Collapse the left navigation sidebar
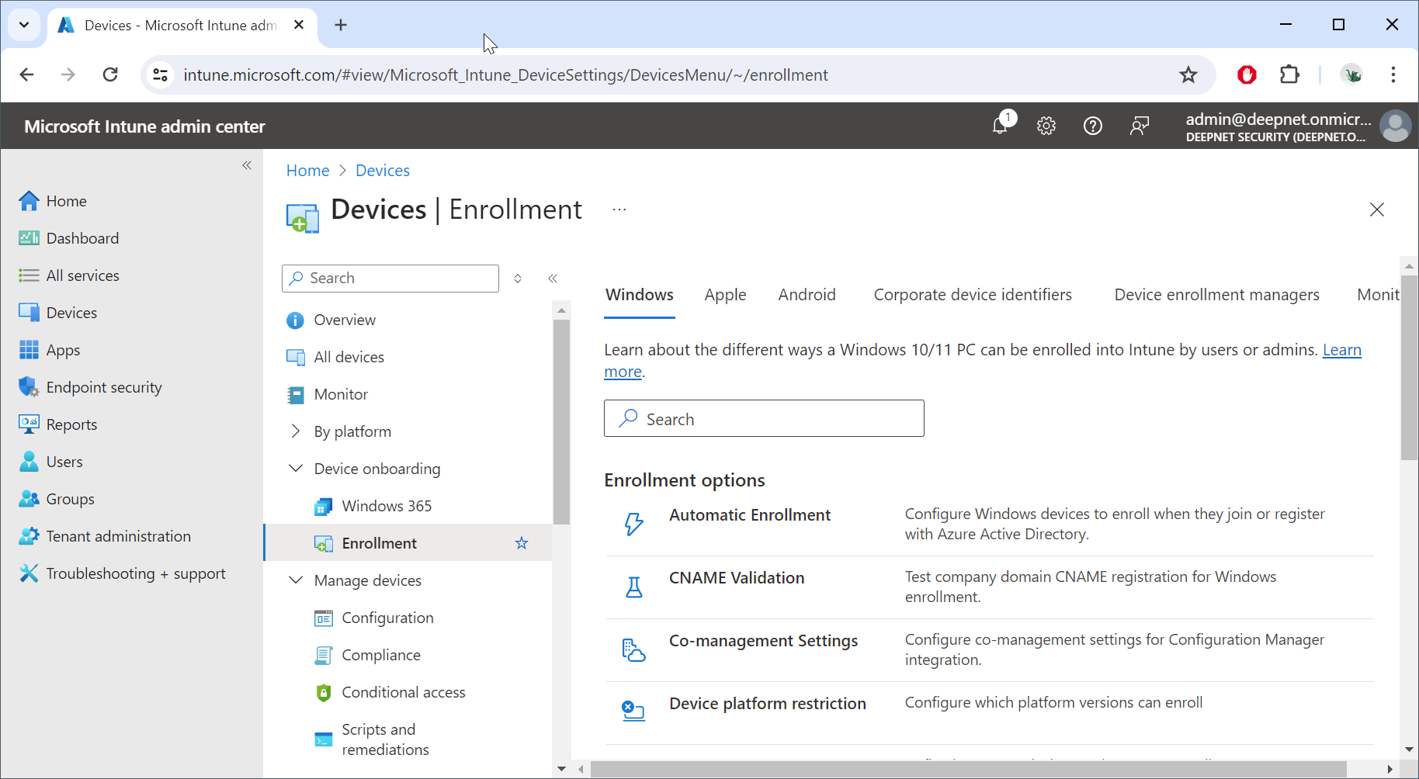Image resolution: width=1419 pixels, height=779 pixels. coord(247,165)
